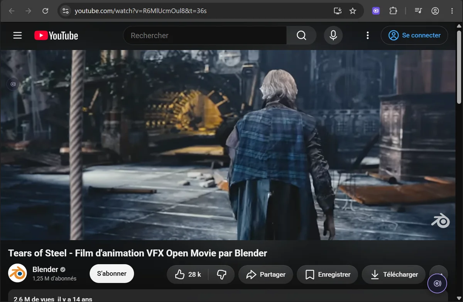This screenshot has height=302, width=463.
Task: Open the media controls toolbar icon
Action: point(418,11)
